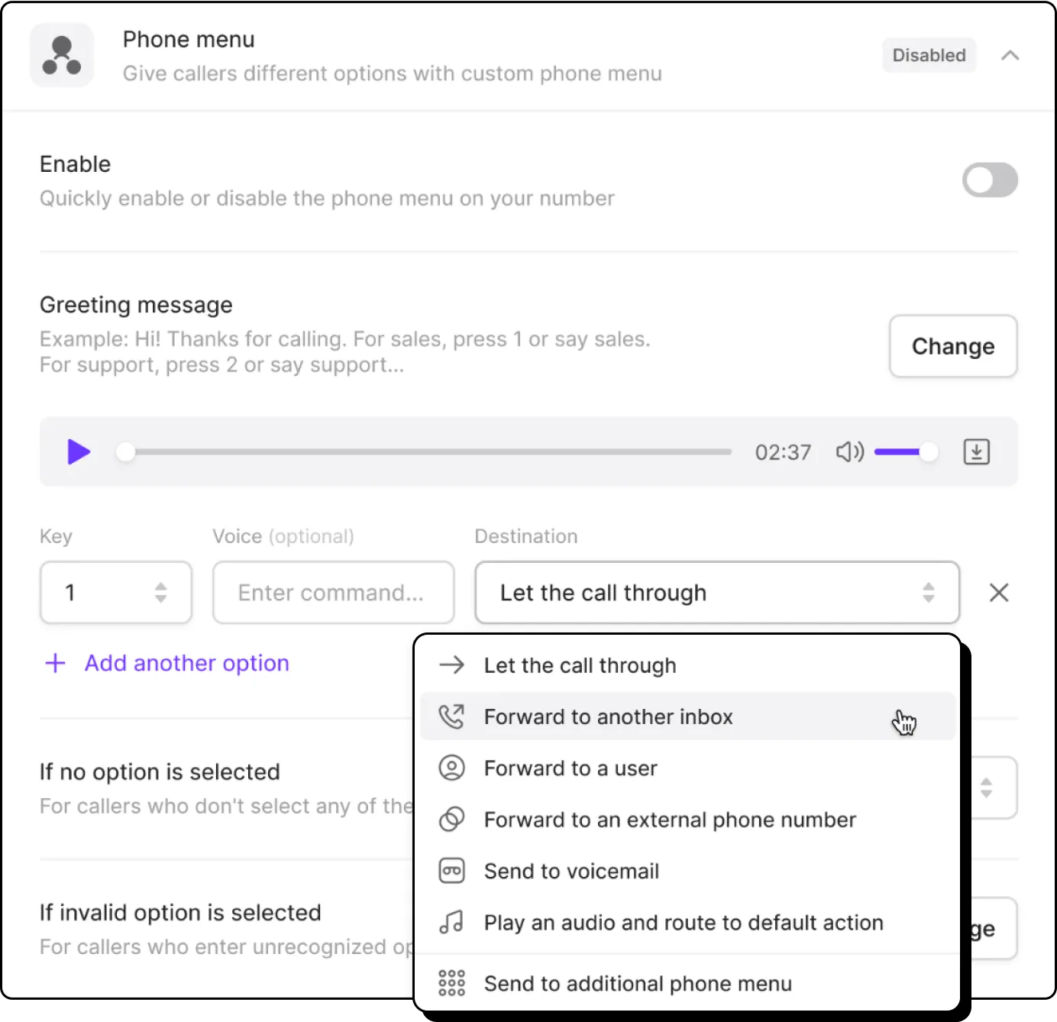
Task: Open the If no option is selected dropdown
Action: click(x=994, y=788)
